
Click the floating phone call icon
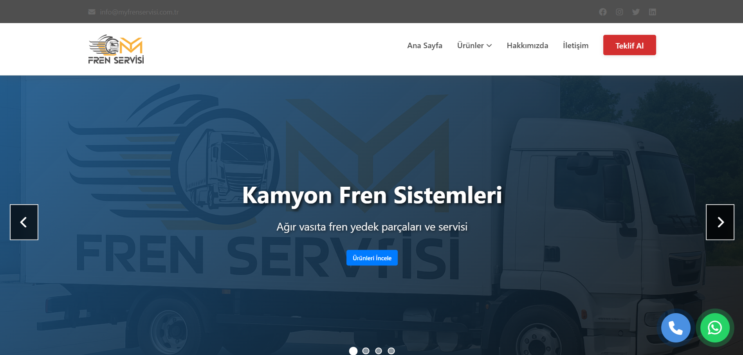pyautogui.click(x=675, y=328)
